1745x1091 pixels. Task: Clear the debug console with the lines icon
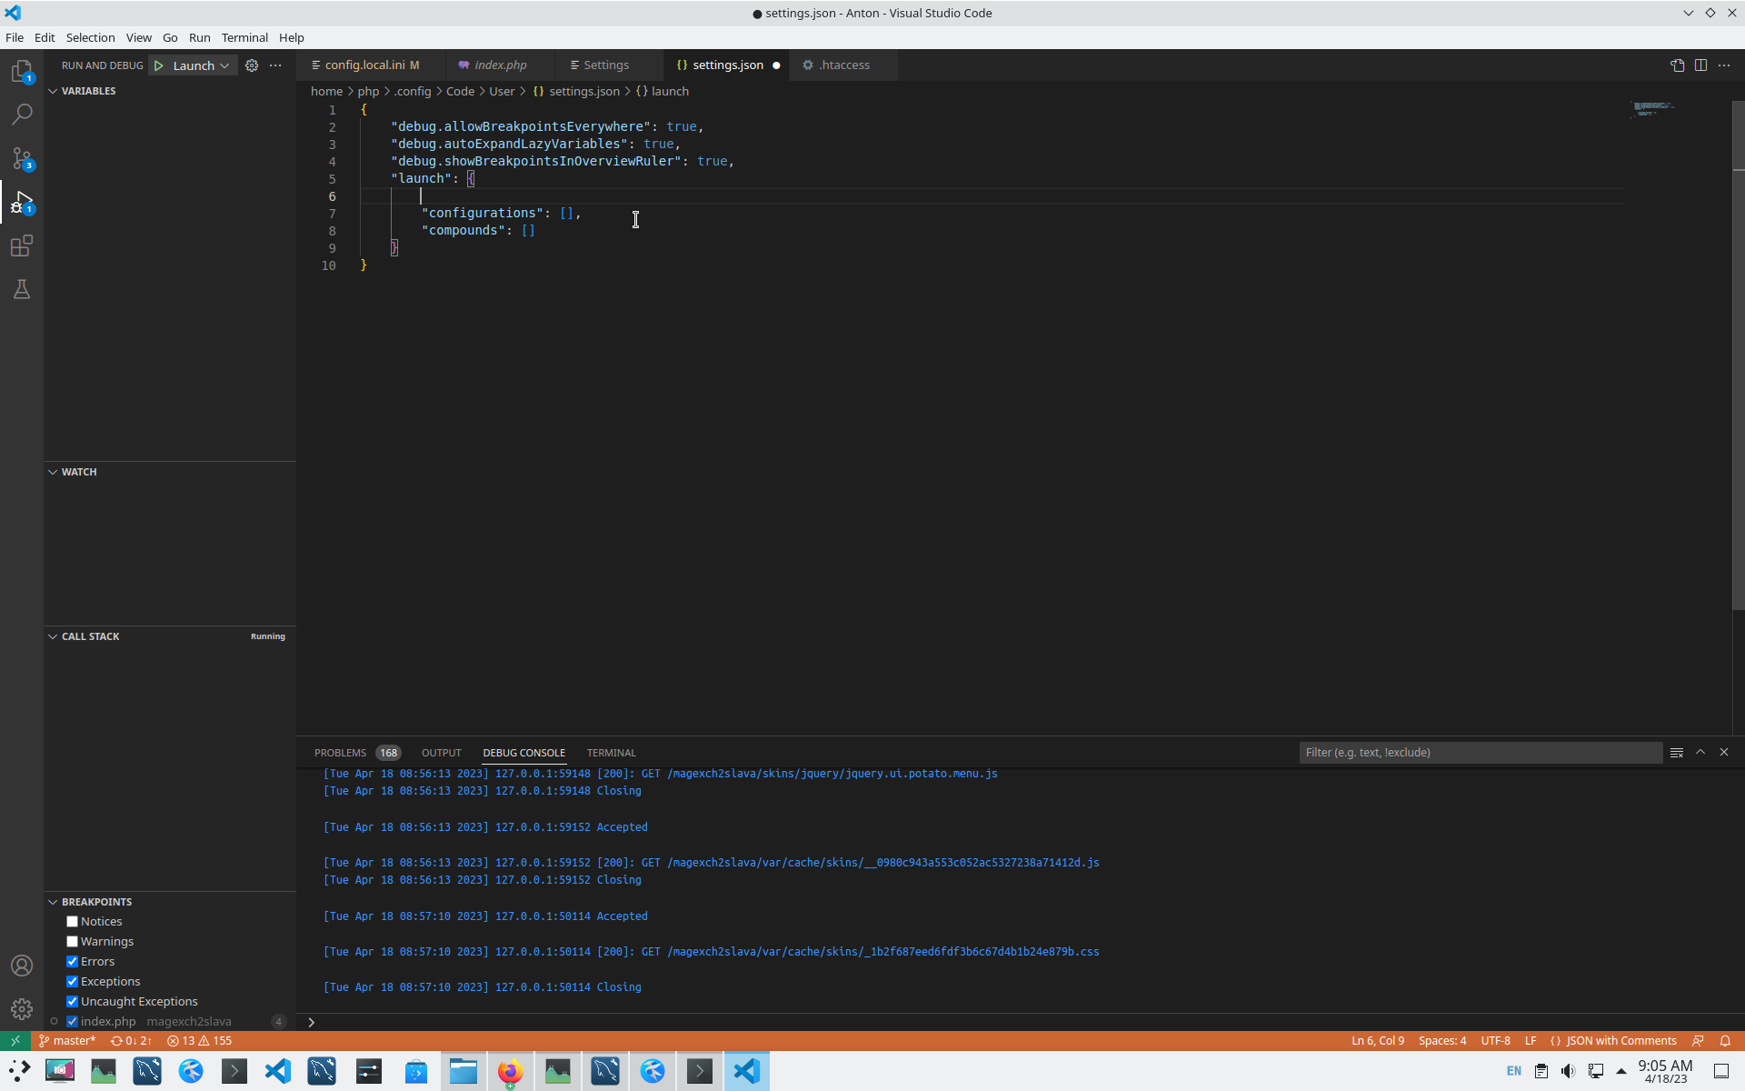tap(1677, 753)
